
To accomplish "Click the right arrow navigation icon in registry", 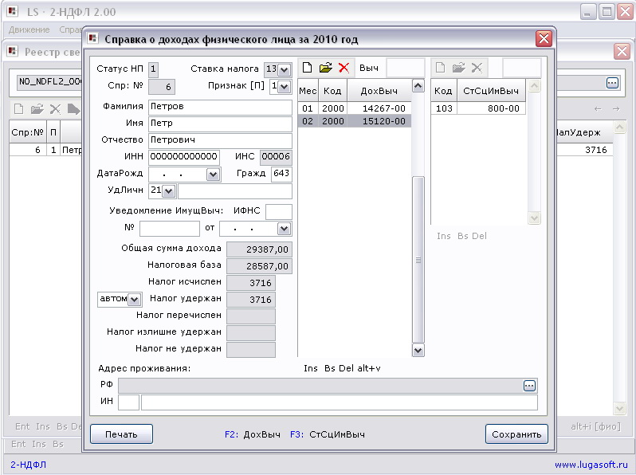I will [x=616, y=108].
